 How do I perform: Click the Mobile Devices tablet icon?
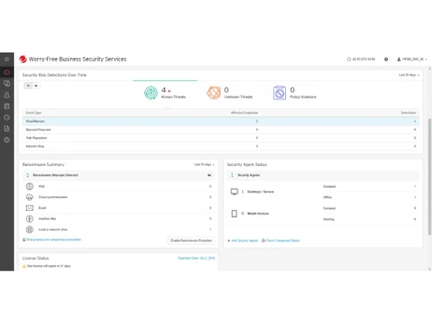234,213
